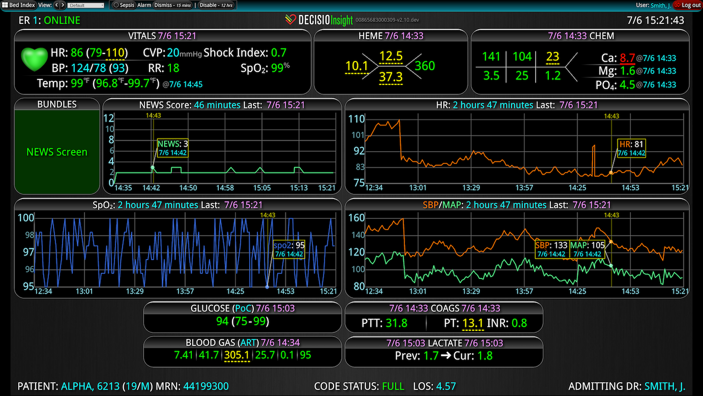Select the CVP value 20 mmHg
The width and height of the screenshot is (703, 396).
(x=173, y=53)
